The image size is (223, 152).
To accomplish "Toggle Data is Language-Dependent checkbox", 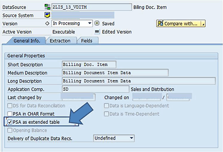I will coord(106,106).
